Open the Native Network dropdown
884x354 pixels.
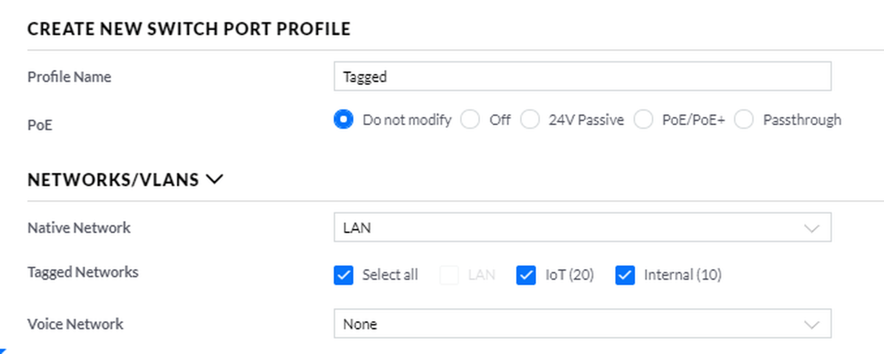[582, 228]
